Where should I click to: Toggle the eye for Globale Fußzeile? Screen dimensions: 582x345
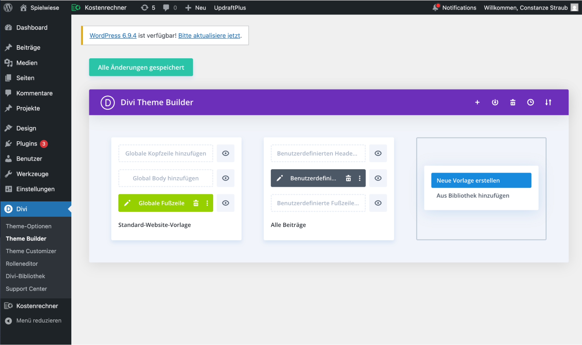(x=226, y=203)
